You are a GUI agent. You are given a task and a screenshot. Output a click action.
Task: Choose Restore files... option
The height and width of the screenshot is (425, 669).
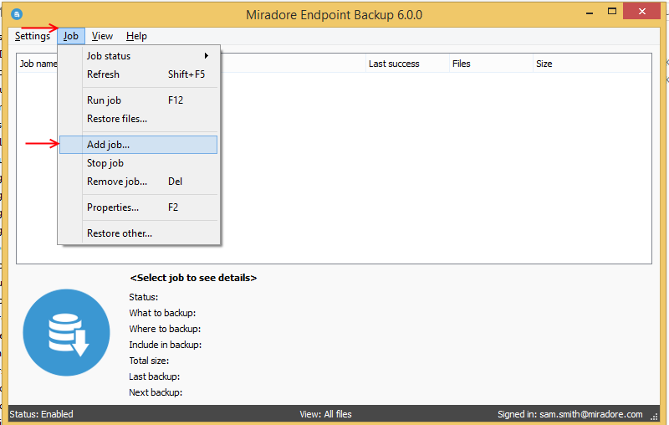[138, 119]
